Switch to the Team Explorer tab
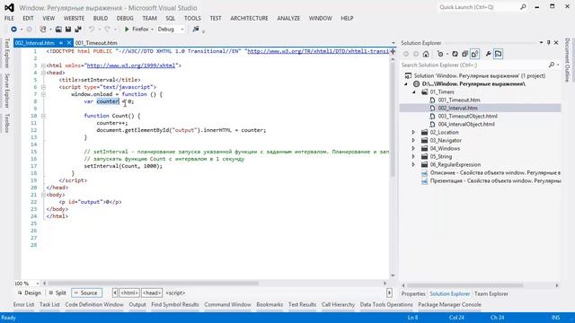 [x=491, y=293]
